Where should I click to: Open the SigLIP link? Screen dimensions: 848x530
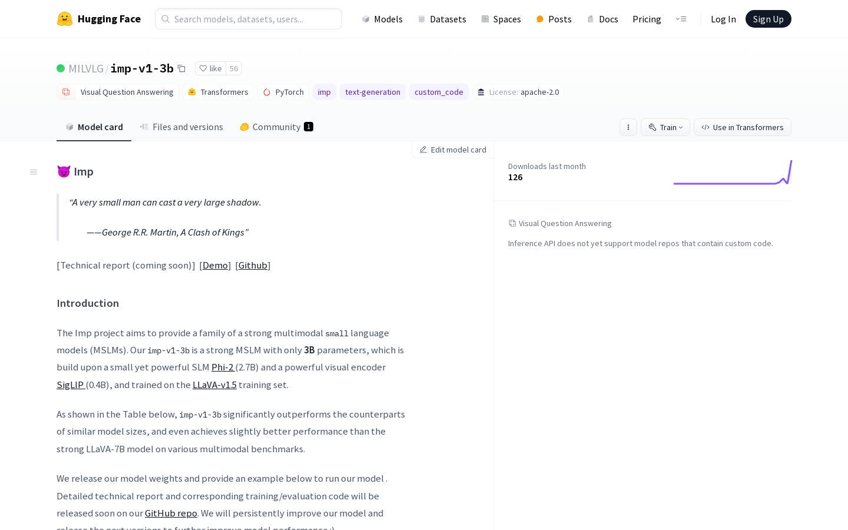(70, 385)
